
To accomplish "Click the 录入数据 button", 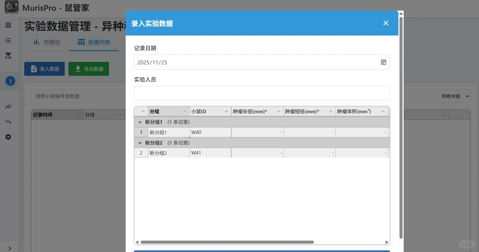I will coord(44,69).
